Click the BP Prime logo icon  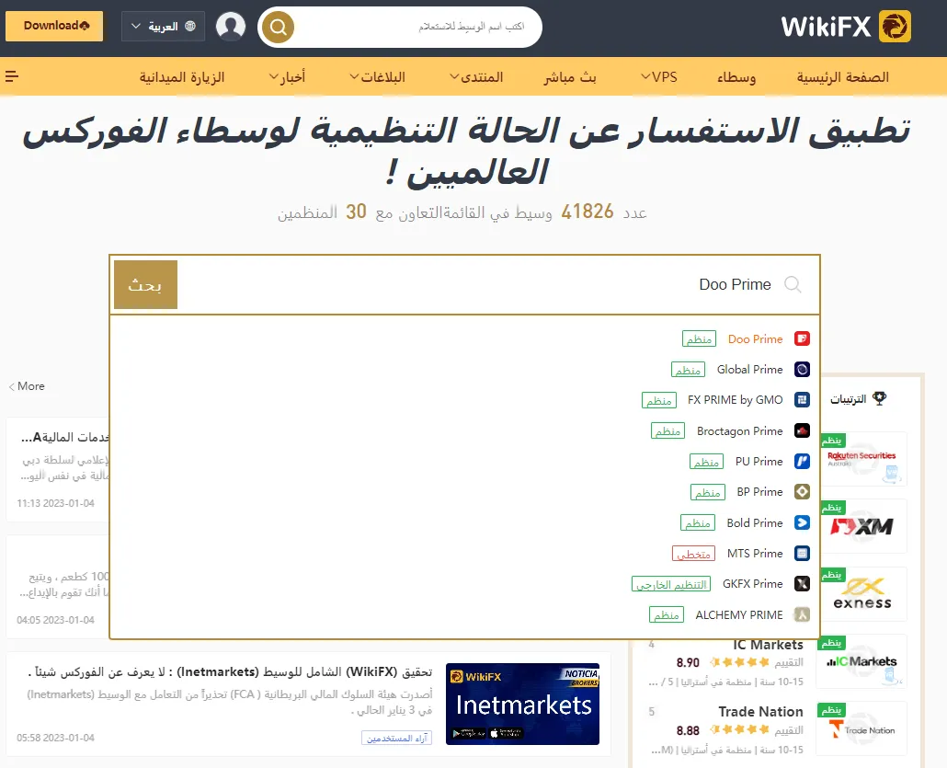click(802, 492)
